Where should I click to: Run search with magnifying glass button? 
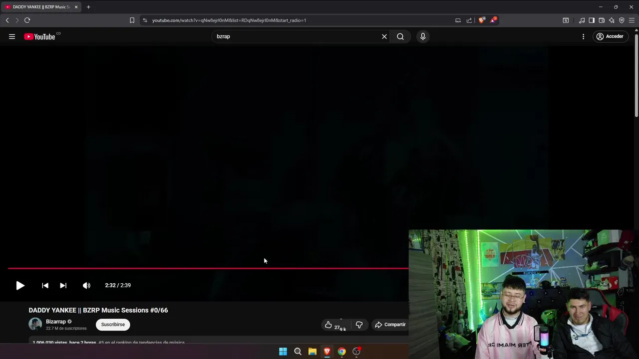coord(400,36)
